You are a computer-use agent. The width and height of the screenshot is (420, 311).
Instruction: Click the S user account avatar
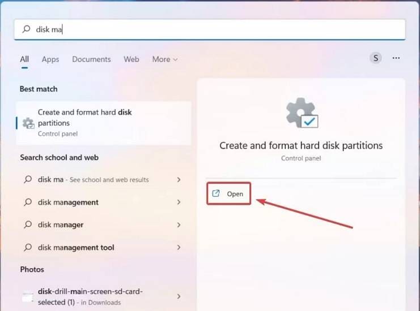(x=376, y=58)
